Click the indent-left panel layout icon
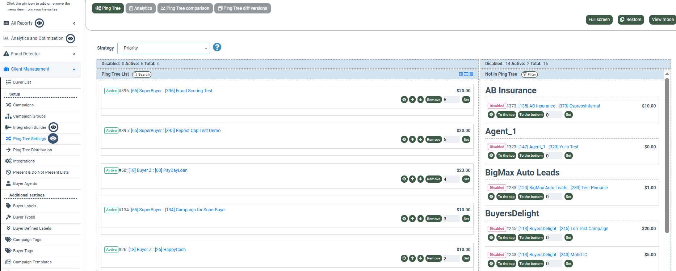 click(471, 74)
